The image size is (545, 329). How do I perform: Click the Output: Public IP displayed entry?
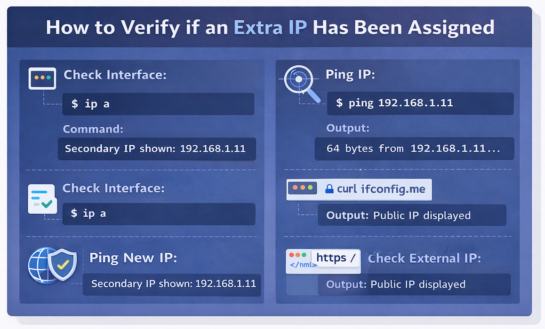pyautogui.click(x=412, y=215)
